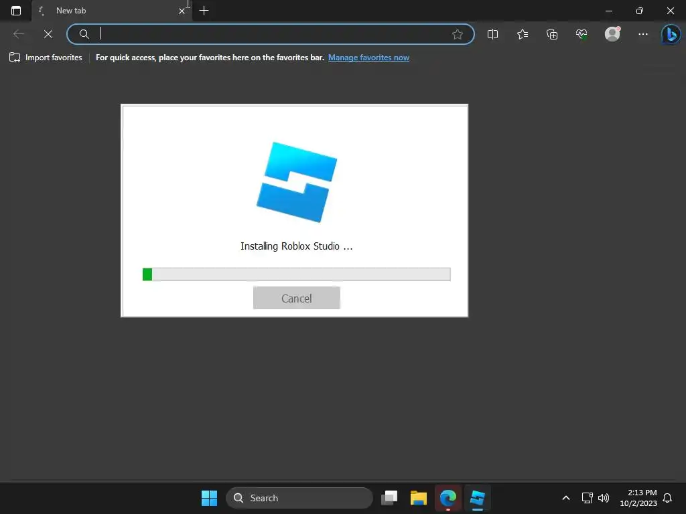Cancel the Roblox Studio installation

tap(297, 298)
